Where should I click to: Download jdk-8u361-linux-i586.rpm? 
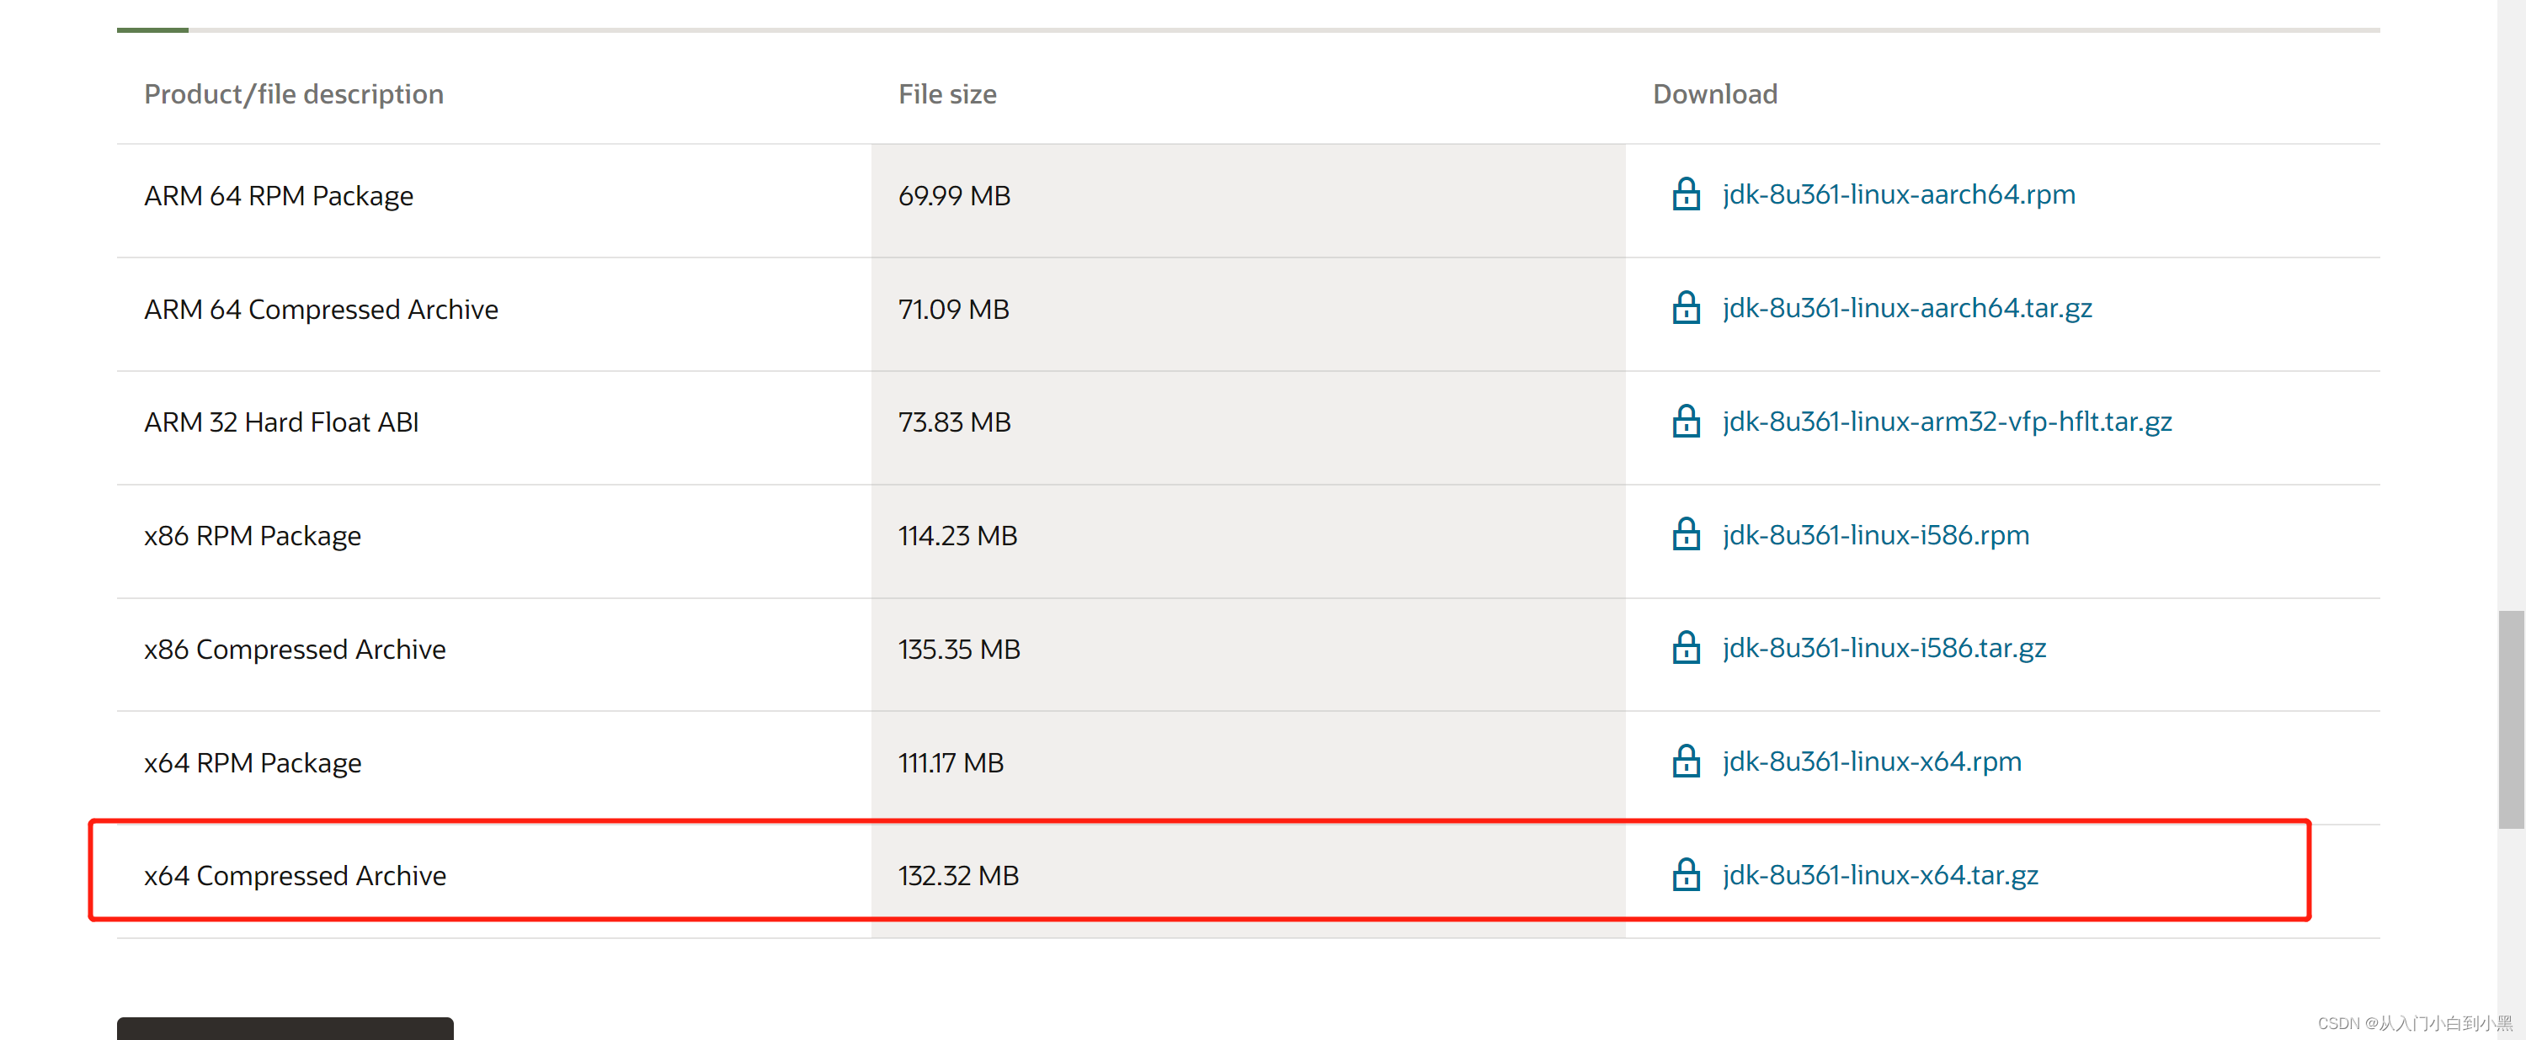(x=1876, y=535)
